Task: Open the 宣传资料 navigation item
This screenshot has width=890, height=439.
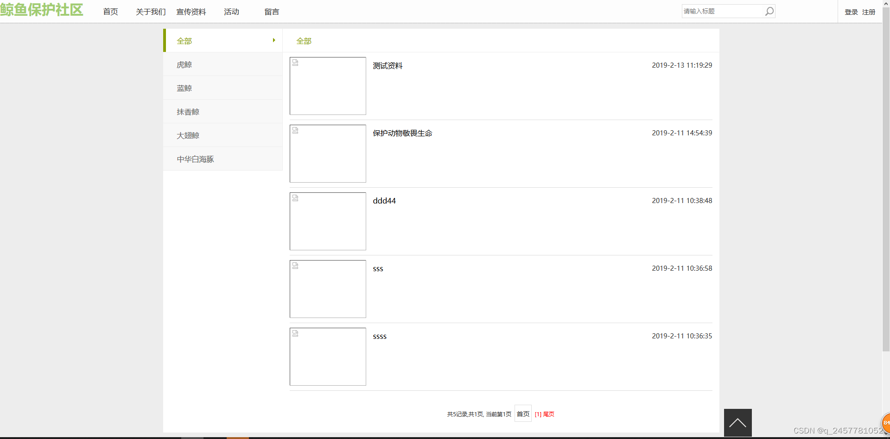Action: tap(191, 12)
